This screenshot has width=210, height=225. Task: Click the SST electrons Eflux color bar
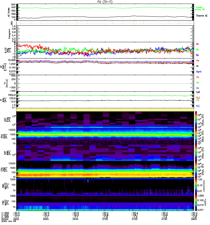pyautogui.click(x=196, y=152)
